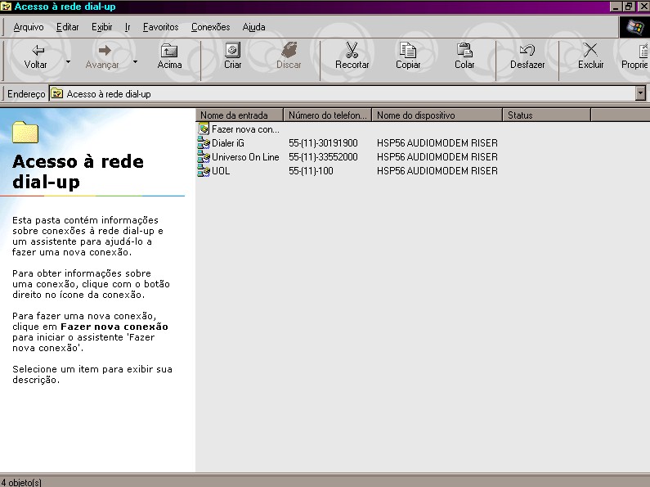Click the Dialer iG row's HSP56 AUDIOMODEM RISER device
The width and height of the screenshot is (650, 487).
pyautogui.click(x=437, y=143)
